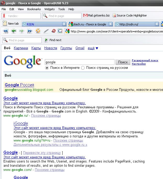163x179 pixels.
Task: Click the Find next button
Action: (53, 40)
